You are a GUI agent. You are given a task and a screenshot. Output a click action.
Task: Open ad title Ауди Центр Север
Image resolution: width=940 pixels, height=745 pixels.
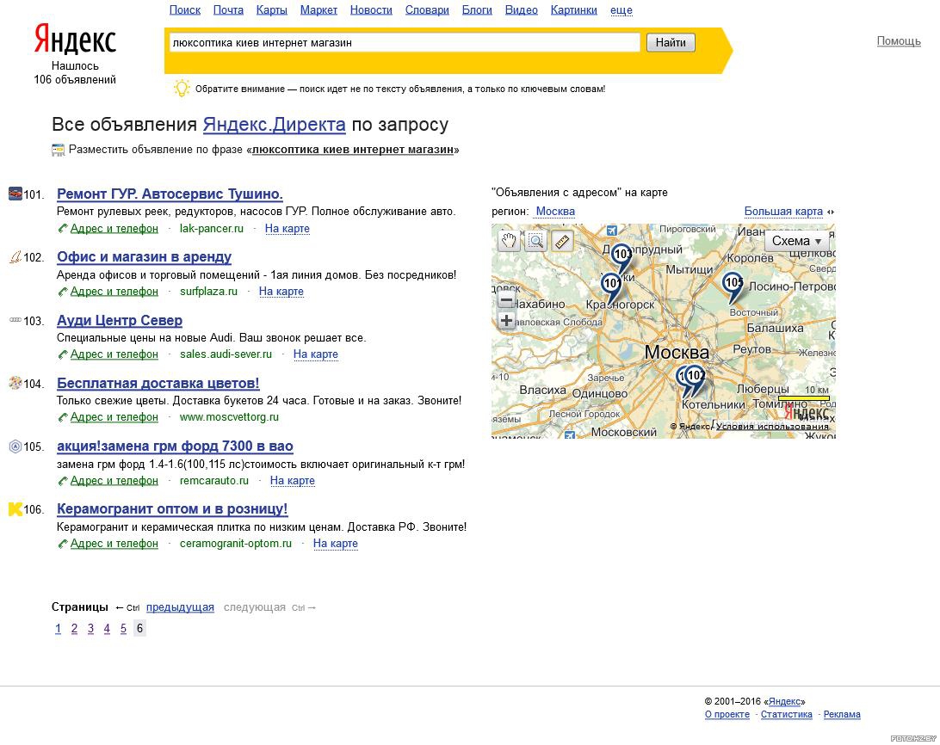click(x=120, y=320)
